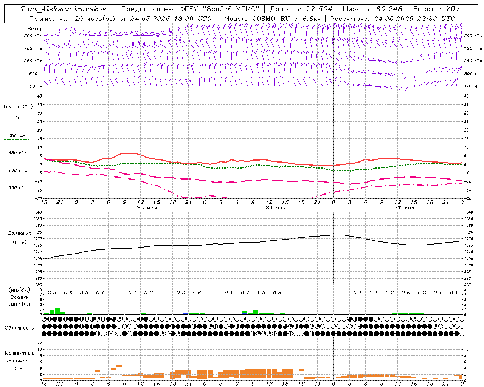The height and width of the screenshot is (387, 484).
Task: Click the station name Tom_Aleksandrovskoe
Action: [x=63, y=9]
